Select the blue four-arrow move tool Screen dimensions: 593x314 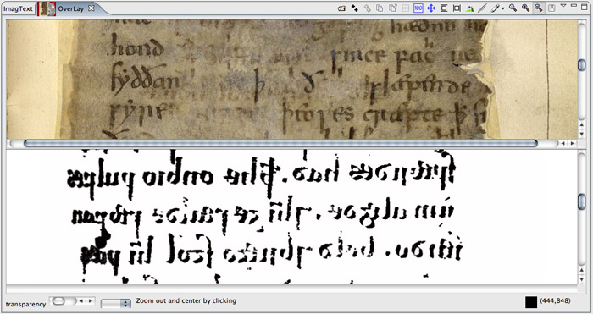(x=430, y=8)
